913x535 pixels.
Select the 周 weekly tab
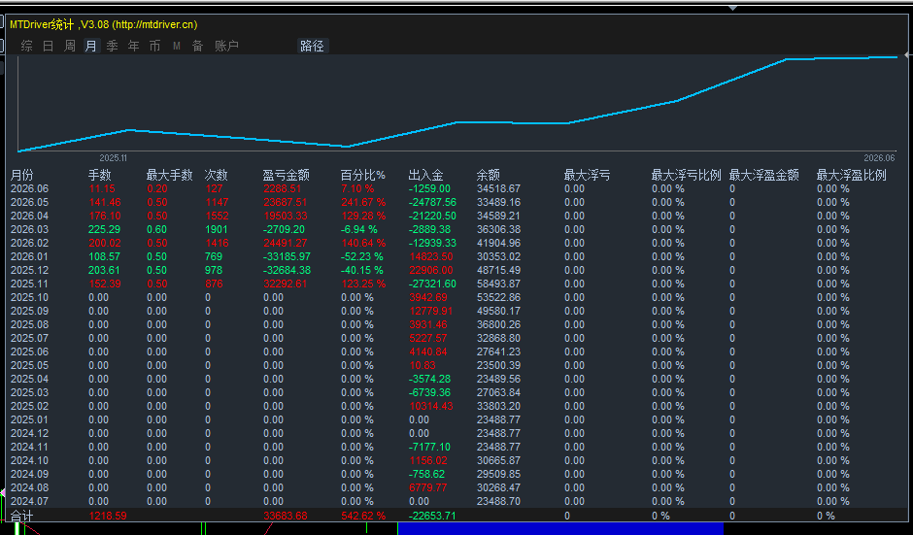click(x=70, y=46)
